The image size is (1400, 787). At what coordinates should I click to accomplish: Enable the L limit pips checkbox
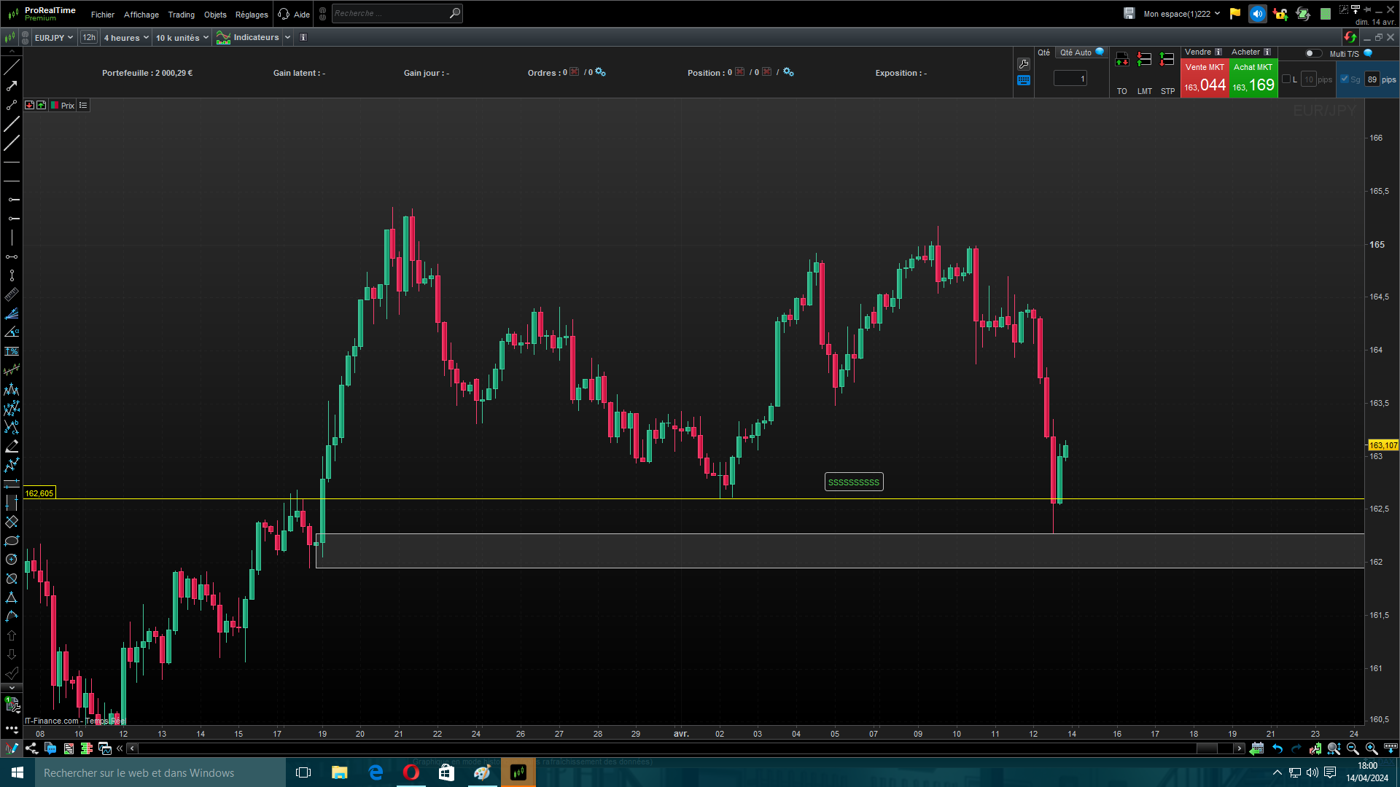pos(1286,79)
